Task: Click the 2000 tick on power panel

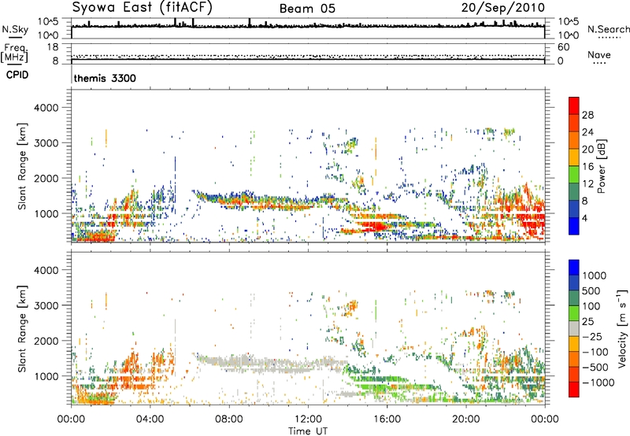Action: (x=46, y=178)
